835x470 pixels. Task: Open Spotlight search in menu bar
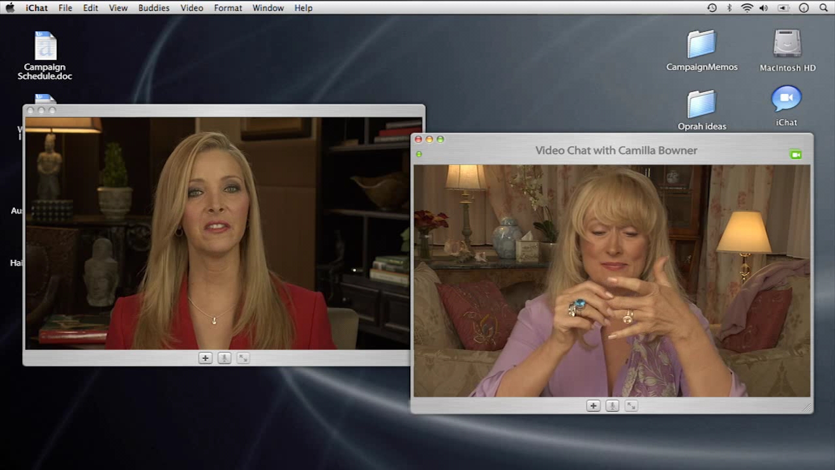pyautogui.click(x=823, y=8)
